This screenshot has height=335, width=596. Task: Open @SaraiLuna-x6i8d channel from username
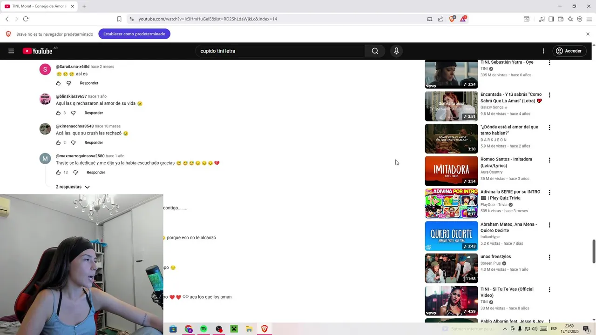(x=73, y=67)
